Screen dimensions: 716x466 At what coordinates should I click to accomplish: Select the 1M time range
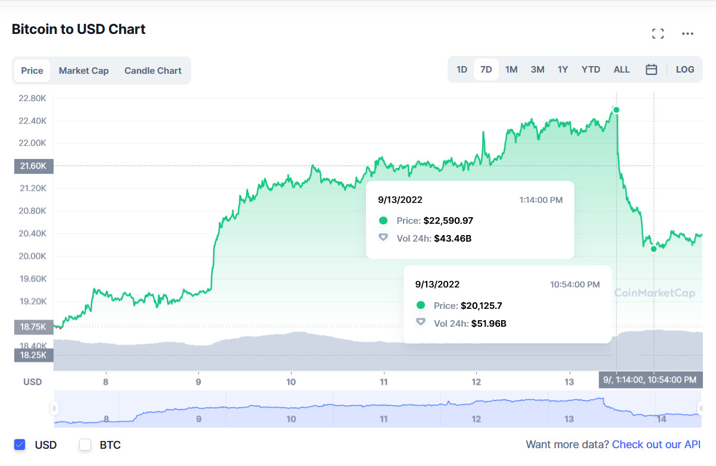coord(511,70)
